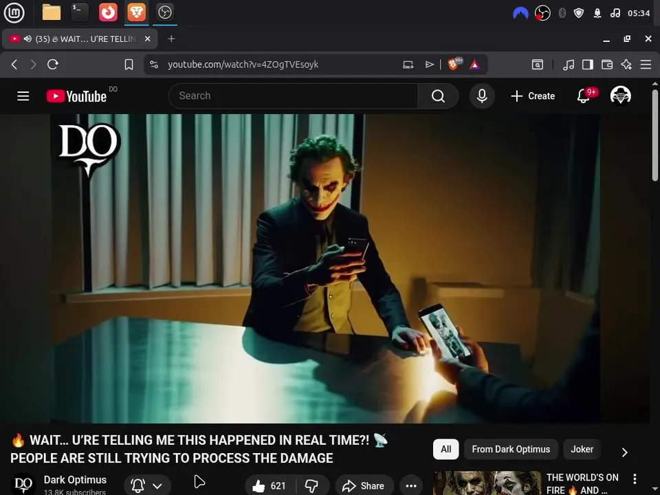The image size is (660, 495).
Task: Open the Dark Optimus channel name link
Action: 75,480
